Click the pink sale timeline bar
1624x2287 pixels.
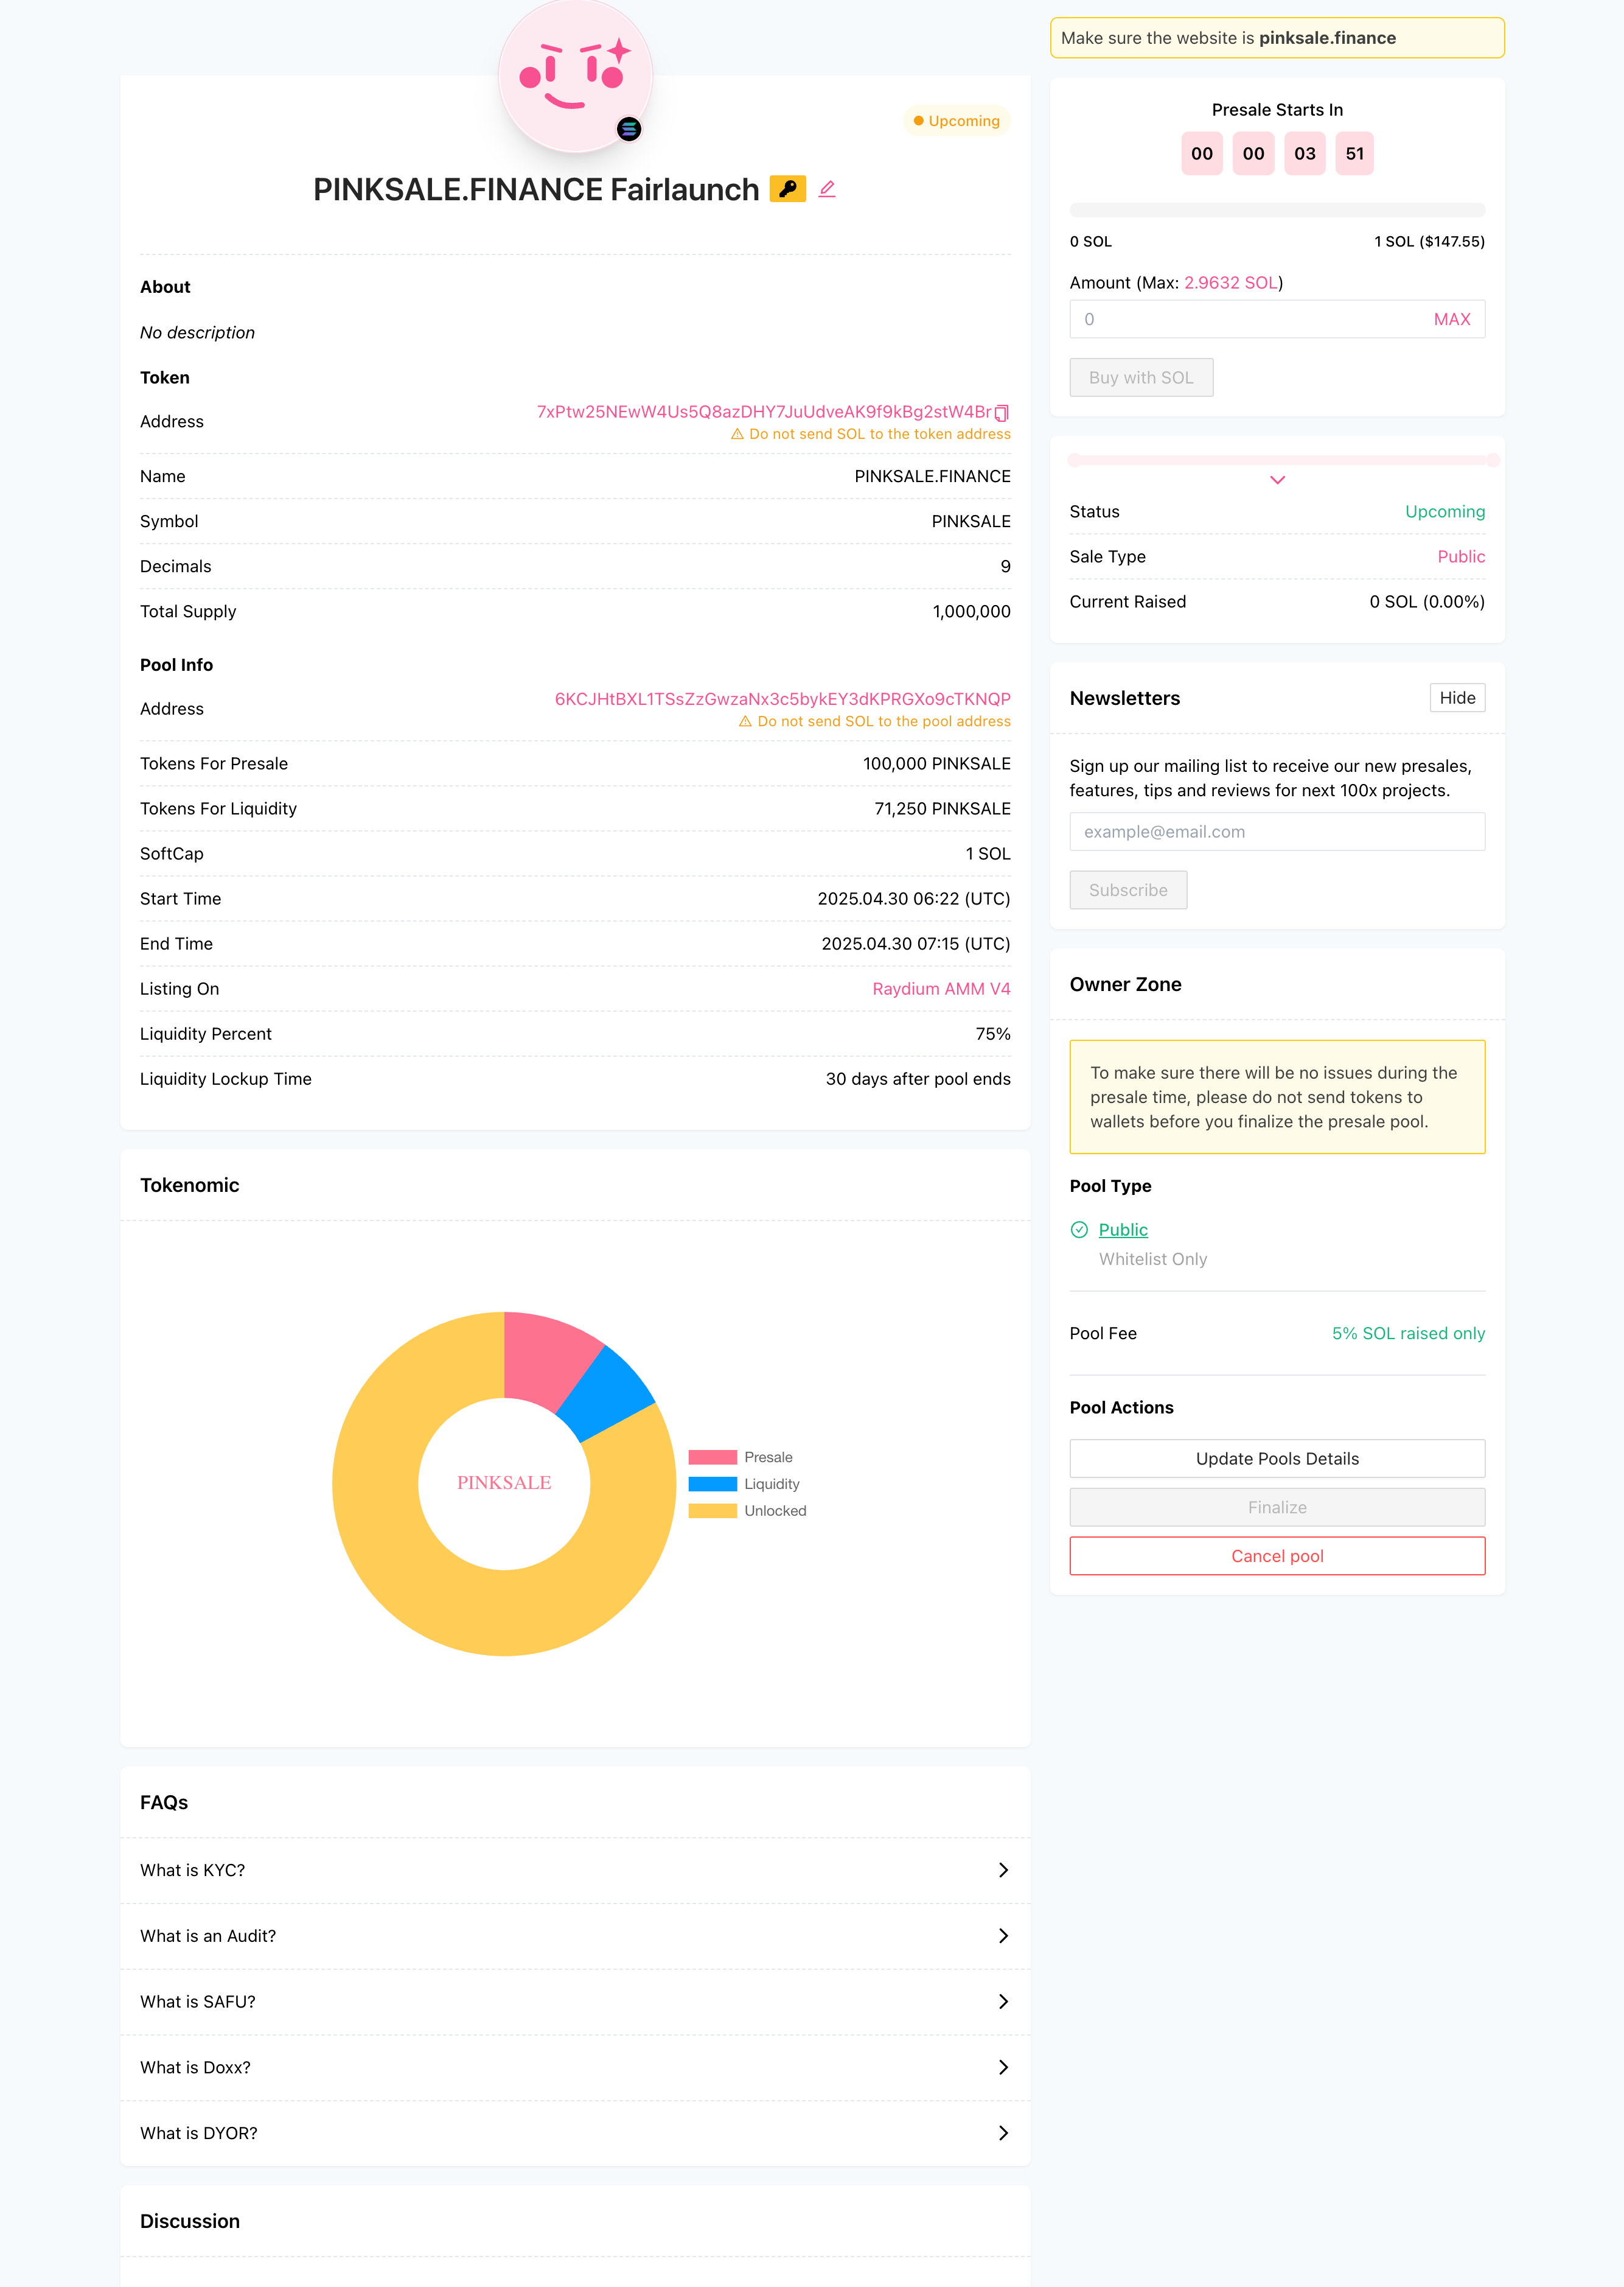click(1283, 460)
